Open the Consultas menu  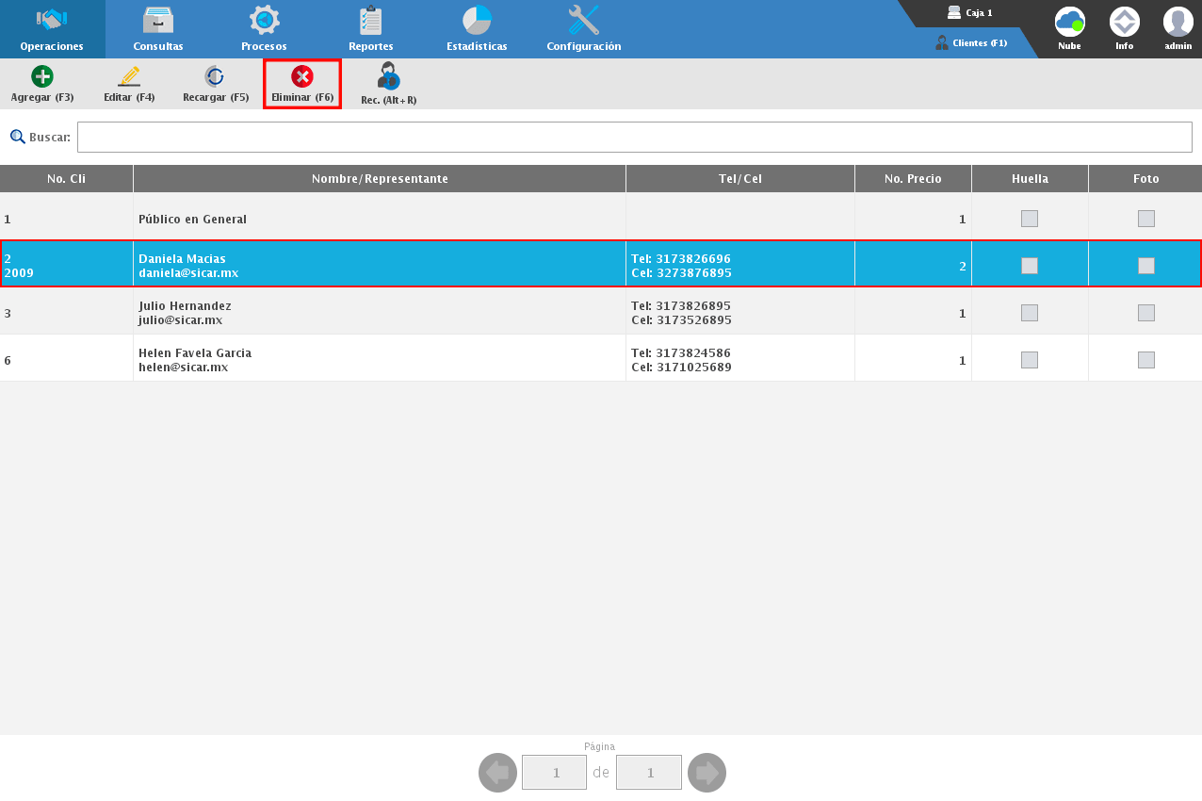tap(158, 29)
